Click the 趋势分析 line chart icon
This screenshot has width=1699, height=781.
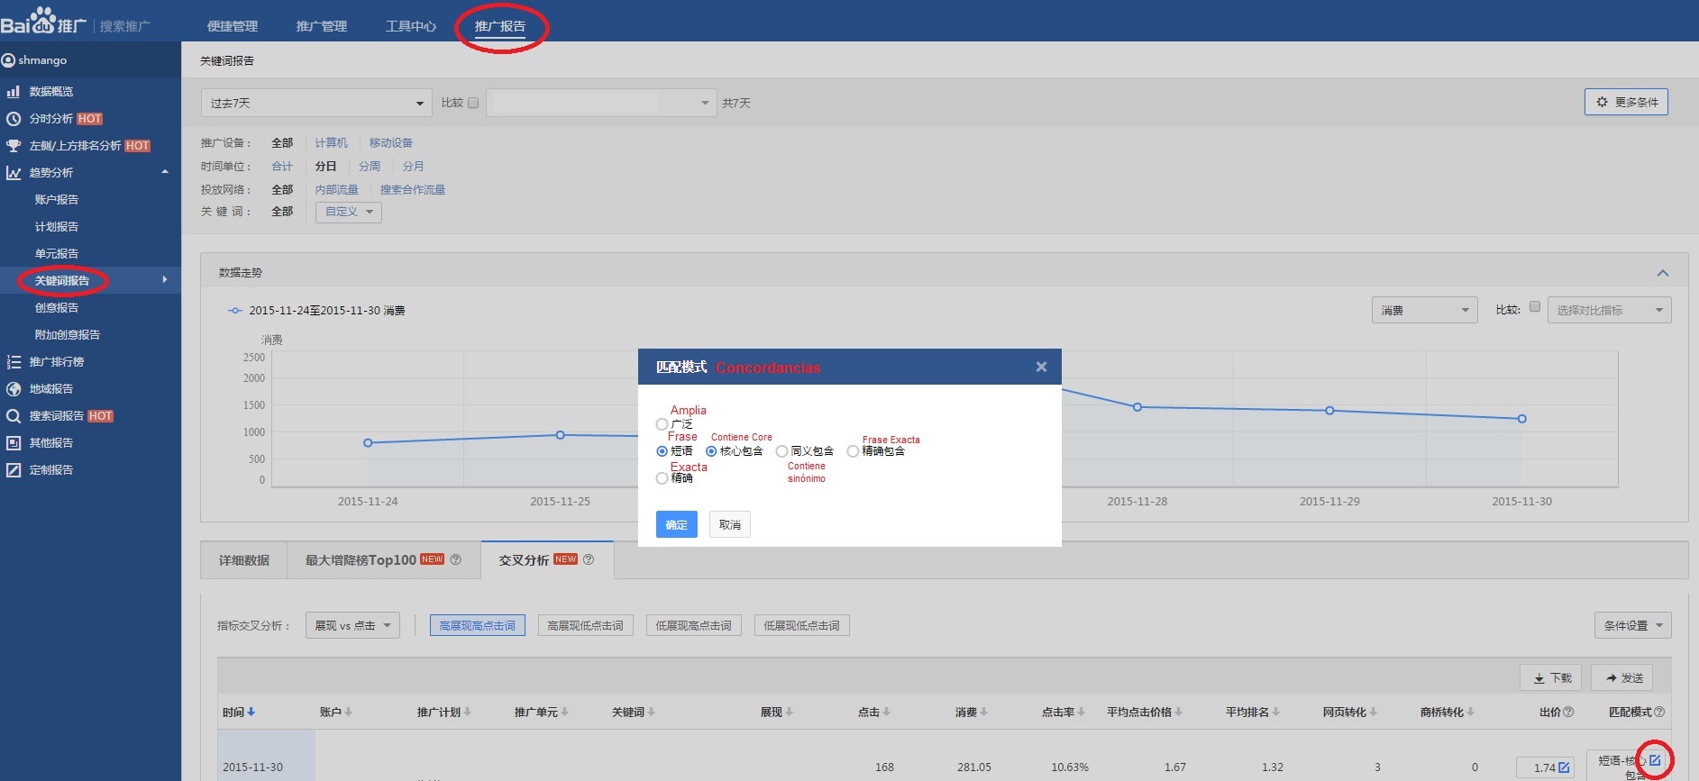[x=14, y=173]
